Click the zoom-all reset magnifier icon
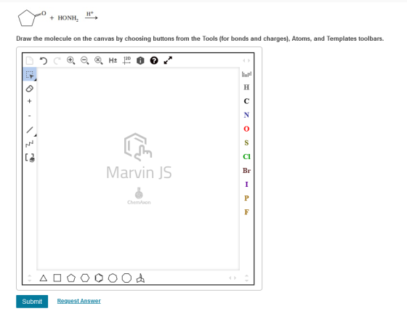 pyautogui.click(x=99, y=60)
